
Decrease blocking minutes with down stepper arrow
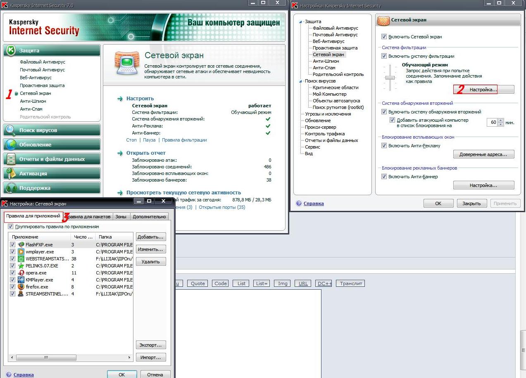pos(501,124)
